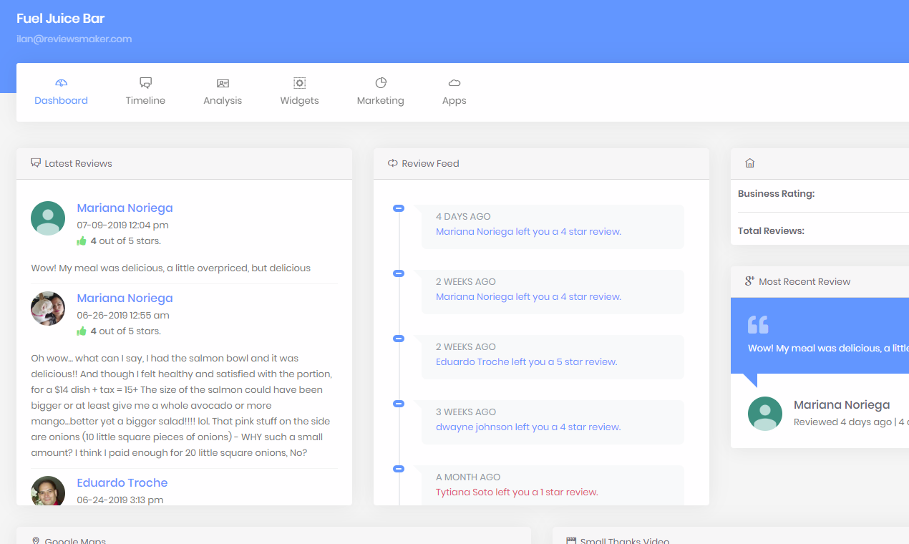
Task: Click the map pin icon beside Google Maps
Action: click(36, 542)
